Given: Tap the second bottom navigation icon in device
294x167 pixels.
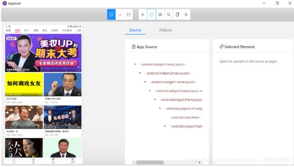Looking at the screenshot, I should tap(33, 161).
